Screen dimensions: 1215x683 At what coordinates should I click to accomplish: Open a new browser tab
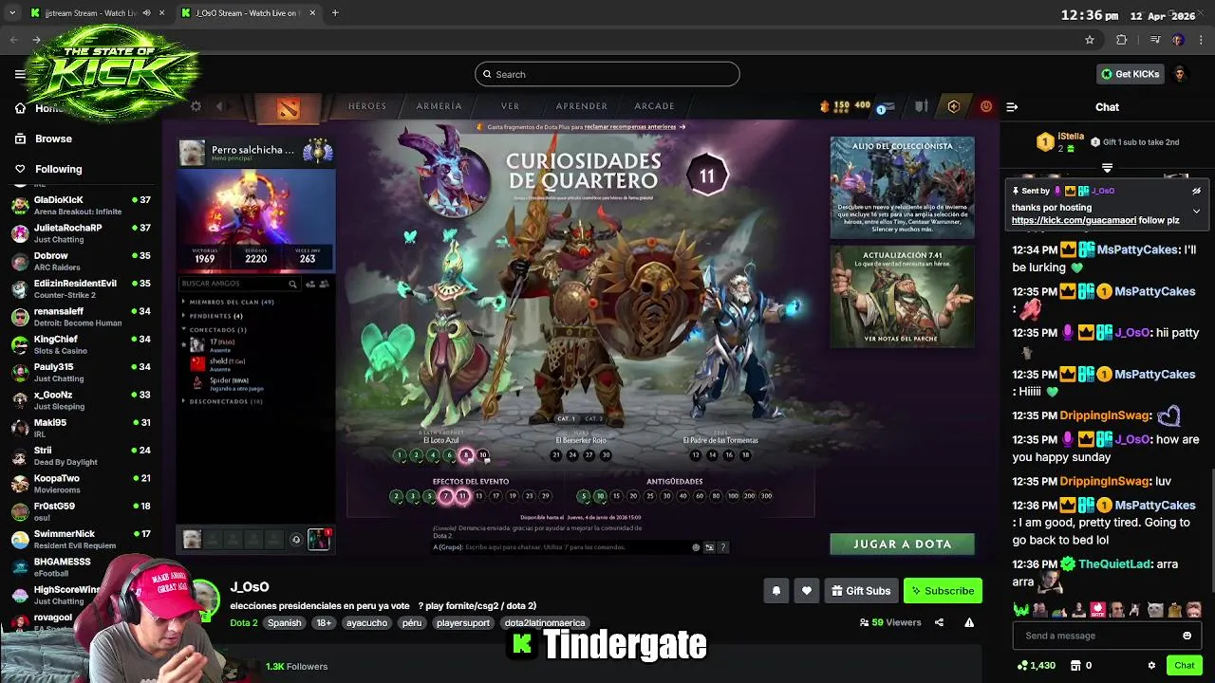[x=335, y=13]
